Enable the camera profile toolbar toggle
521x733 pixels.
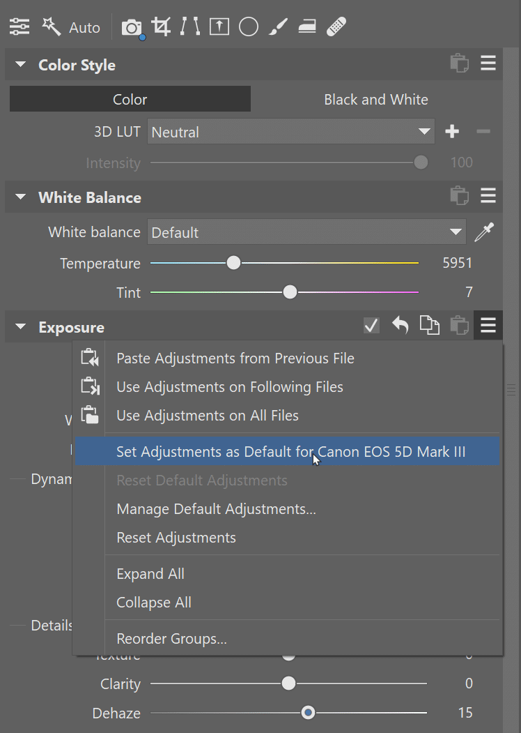[x=132, y=27]
